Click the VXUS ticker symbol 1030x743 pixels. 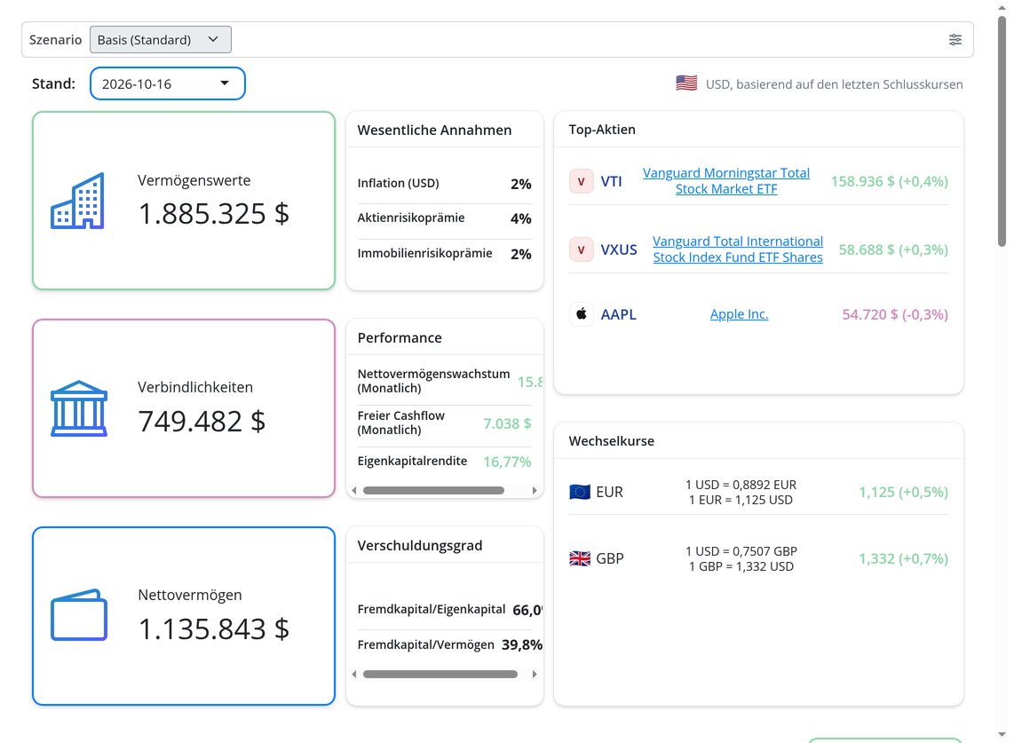pyautogui.click(x=619, y=249)
